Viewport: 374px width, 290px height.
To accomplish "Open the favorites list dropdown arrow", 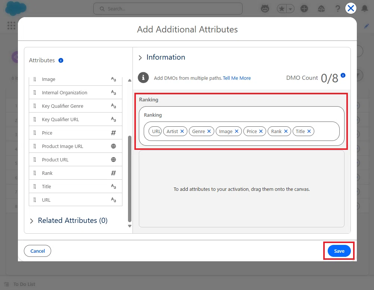I will tap(290, 9).
